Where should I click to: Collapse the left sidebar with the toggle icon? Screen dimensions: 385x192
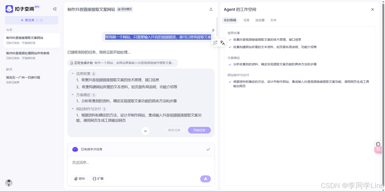tap(54, 9)
